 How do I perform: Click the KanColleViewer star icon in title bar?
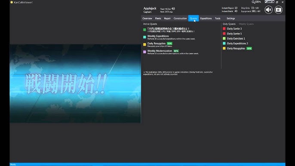(12, 2)
